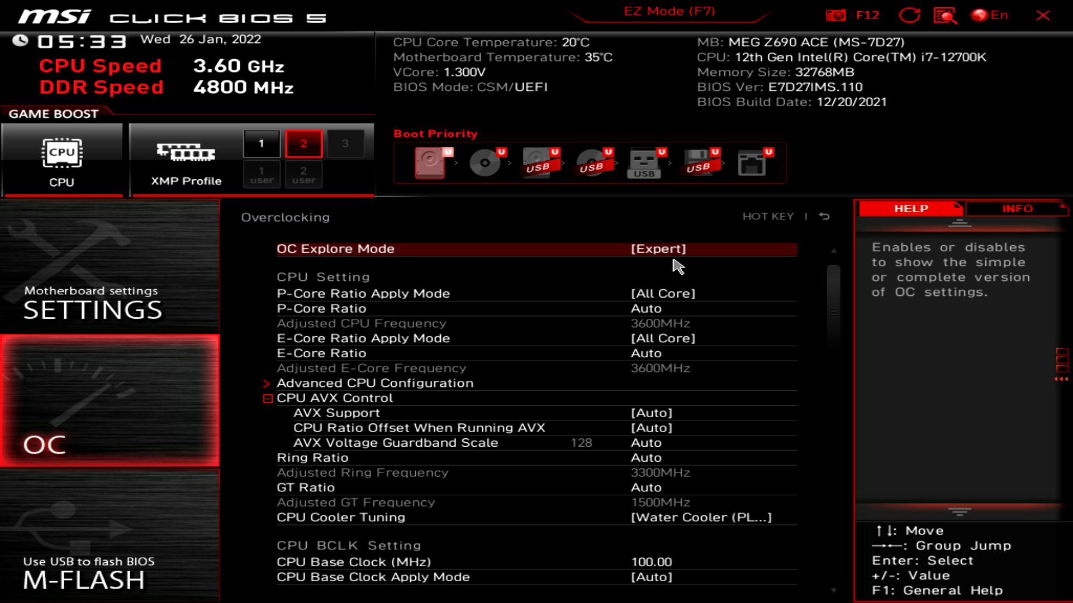Click the screenshot capture (F12) icon
Viewport: 1073px width, 603px height.
click(837, 15)
